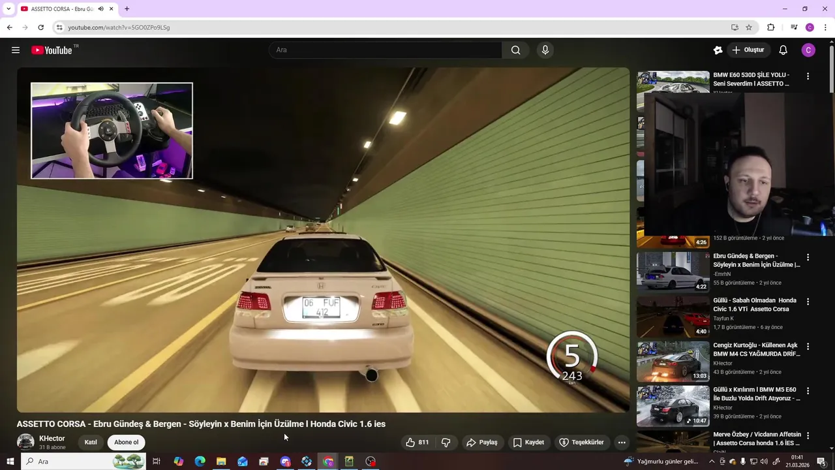
Task: Open Merve Özbey Vicdanın Affetsin video title
Action: 757,439
